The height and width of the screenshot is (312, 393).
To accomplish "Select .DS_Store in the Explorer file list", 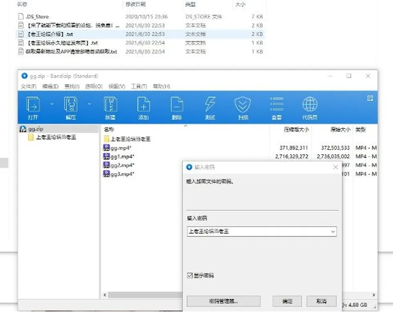I will 37,17.
